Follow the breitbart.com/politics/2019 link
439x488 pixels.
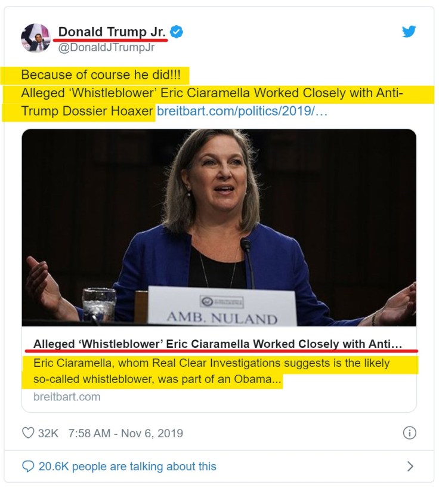click(x=242, y=112)
